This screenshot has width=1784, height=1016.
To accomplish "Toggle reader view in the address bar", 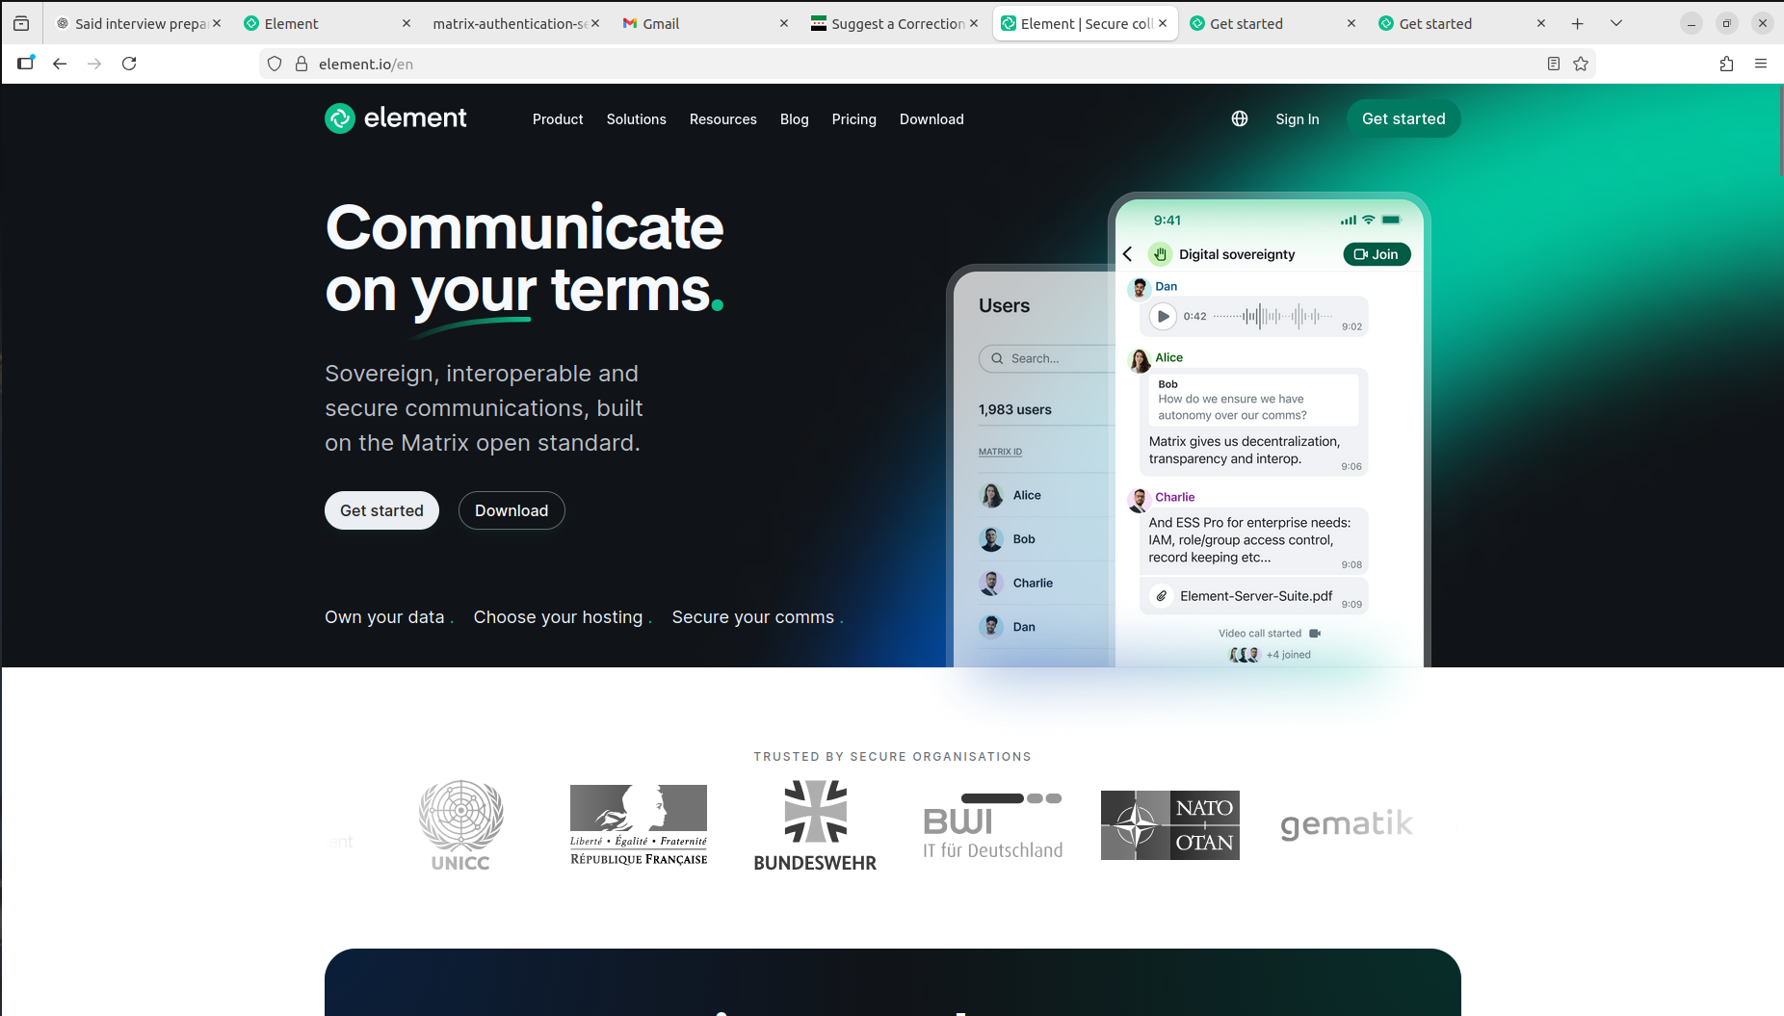I will click(x=1554, y=64).
